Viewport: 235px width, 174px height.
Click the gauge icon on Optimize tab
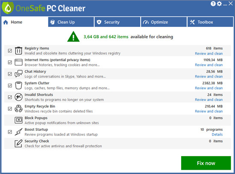coord(146,22)
